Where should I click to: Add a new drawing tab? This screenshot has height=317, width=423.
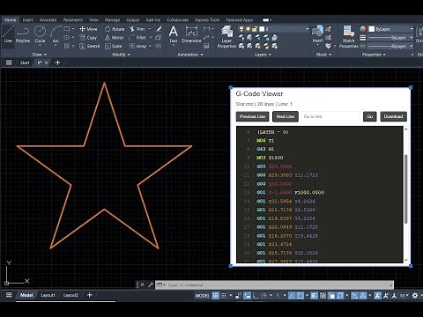57,63
